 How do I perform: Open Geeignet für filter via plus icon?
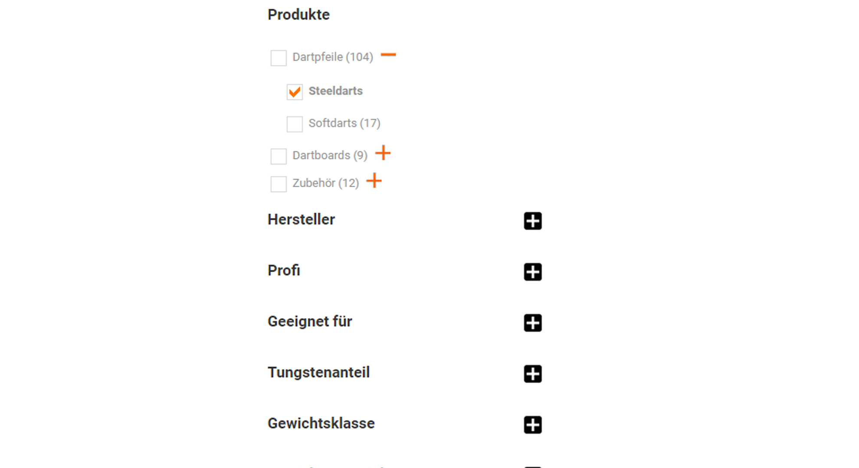pyautogui.click(x=533, y=323)
